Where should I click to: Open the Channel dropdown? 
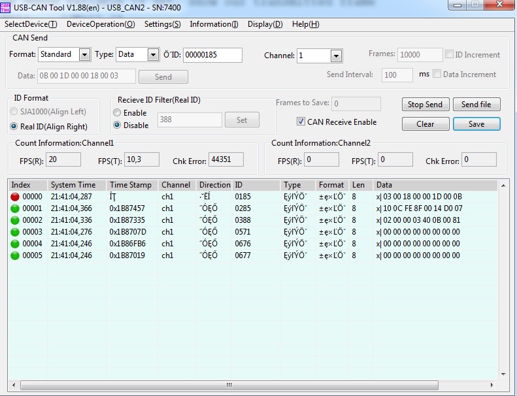tap(336, 56)
